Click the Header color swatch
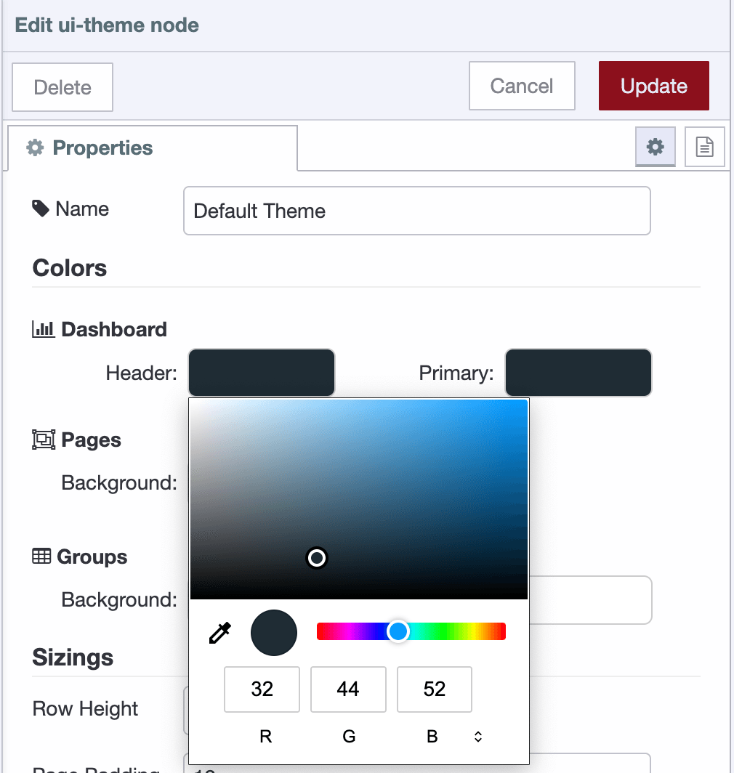Viewport: 734px width, 773px height. click(x=261, y=373)
